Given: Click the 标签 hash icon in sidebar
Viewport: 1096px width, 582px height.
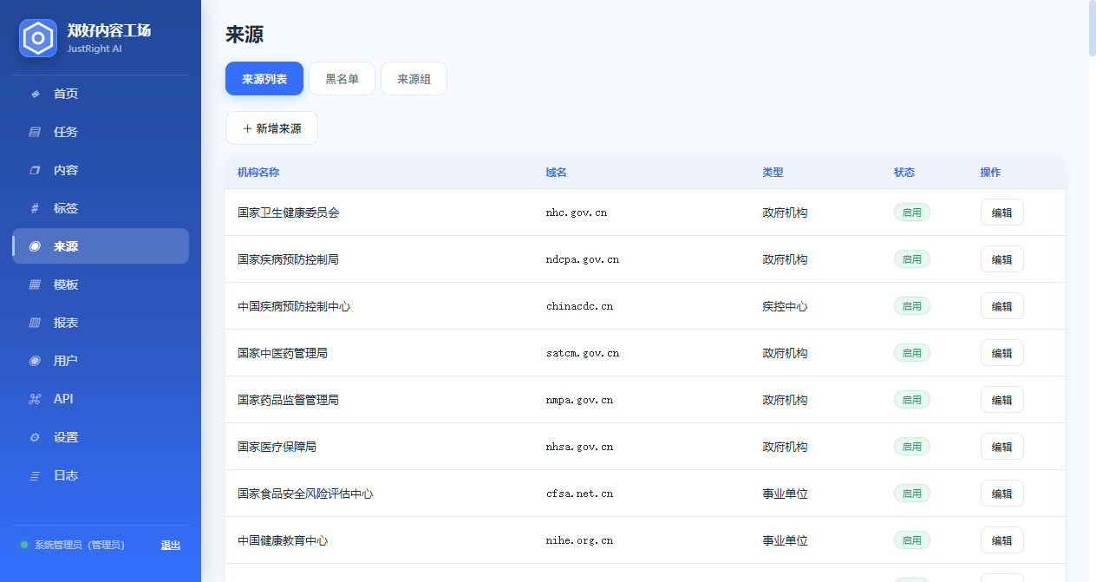Looking at the screenshot, I should [x=35, y=208].
